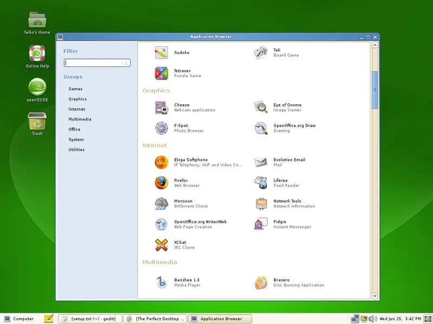Click the "Instant Messenger" description text
433x324 pixels.
click(292, 227)
